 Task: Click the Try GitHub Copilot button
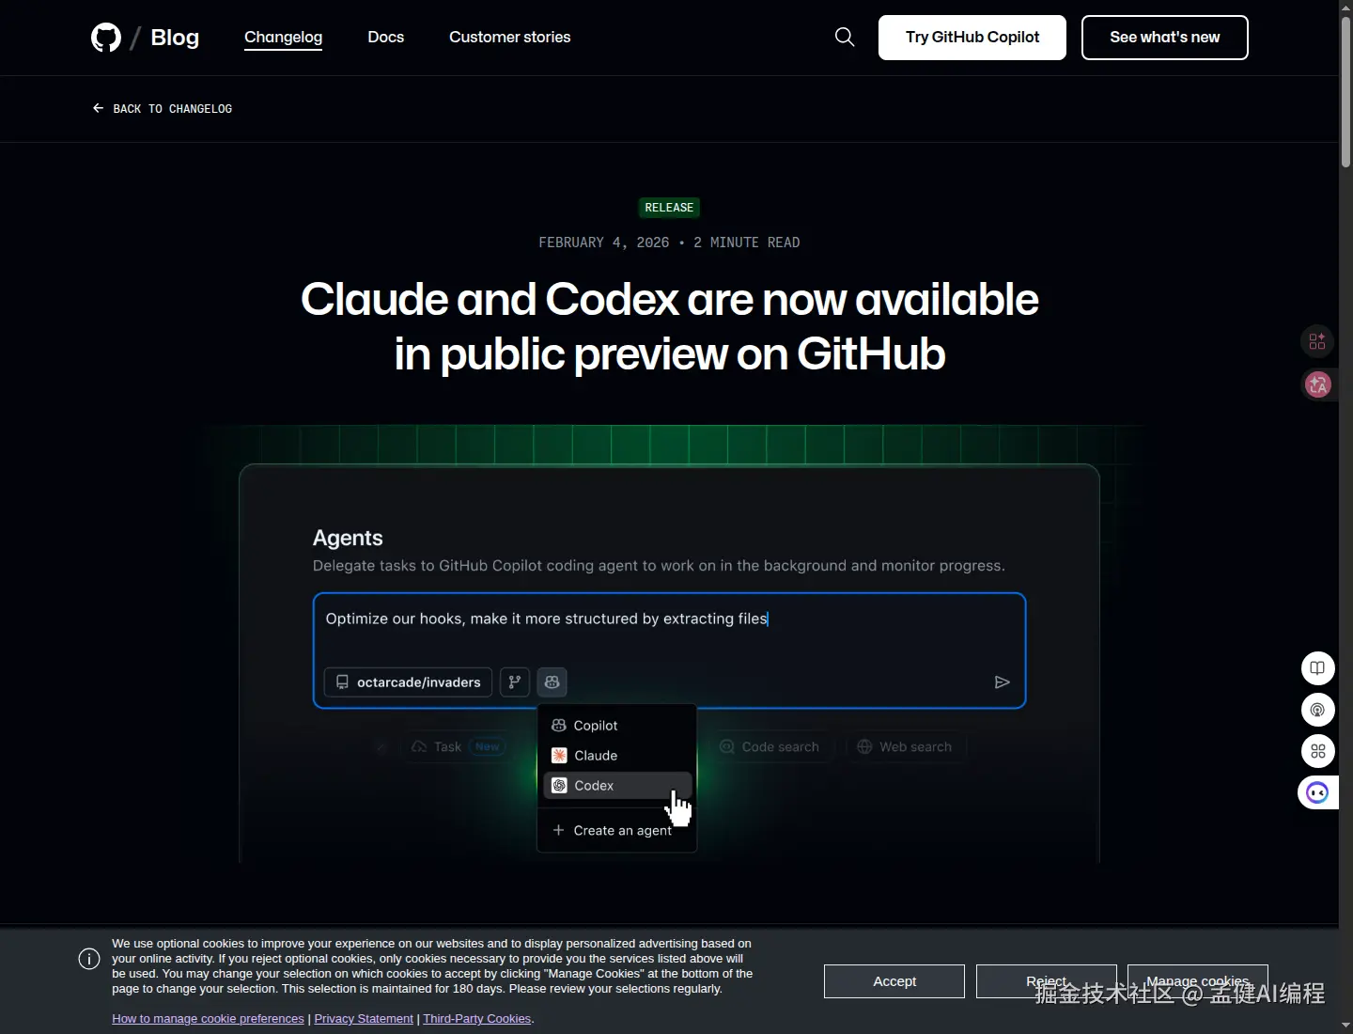(x=972, y=38)
